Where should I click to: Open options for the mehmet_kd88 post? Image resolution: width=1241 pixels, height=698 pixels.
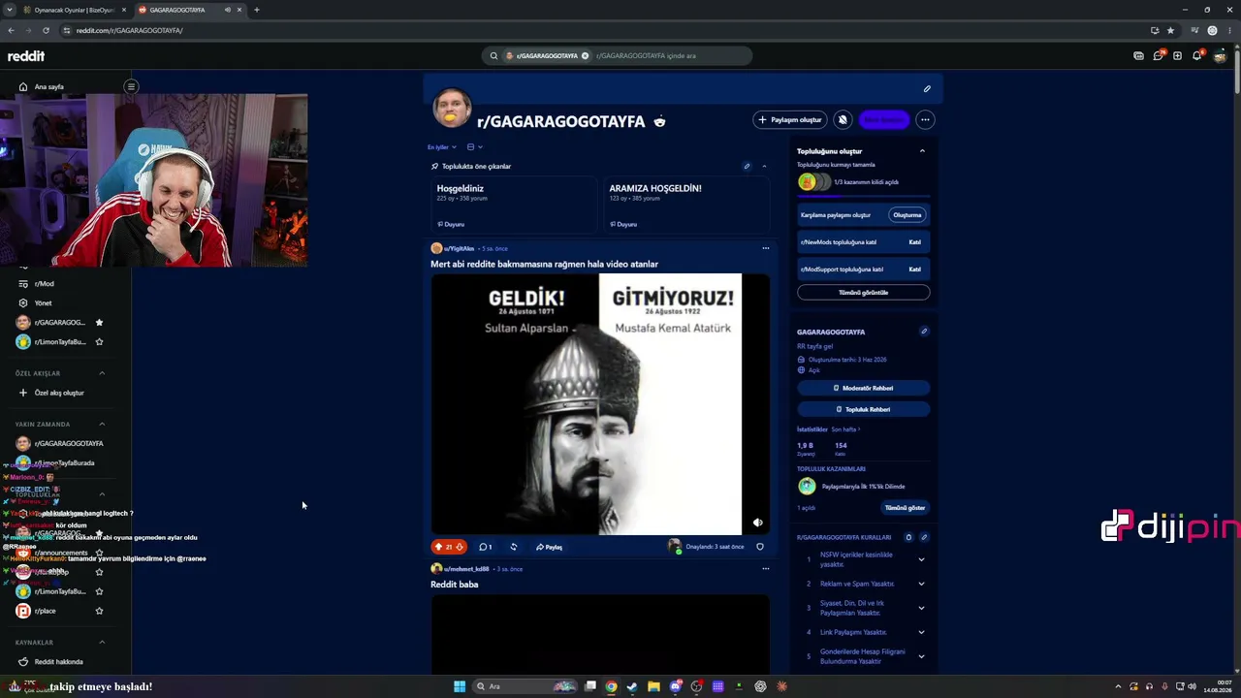point(765,569)
